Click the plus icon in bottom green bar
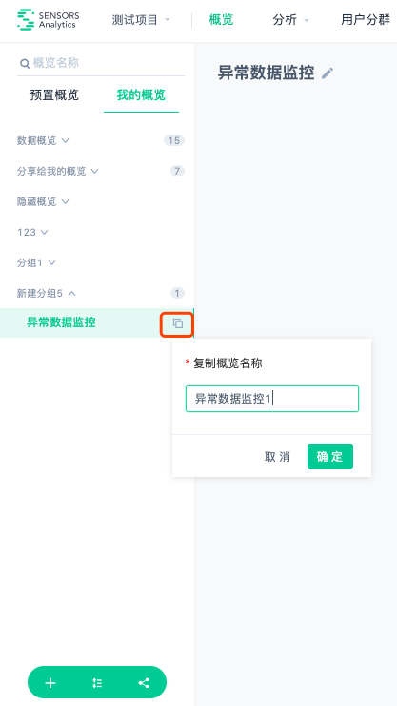This screenshot has height=706, width=397. pyautogui.click(x=50, y=683)
